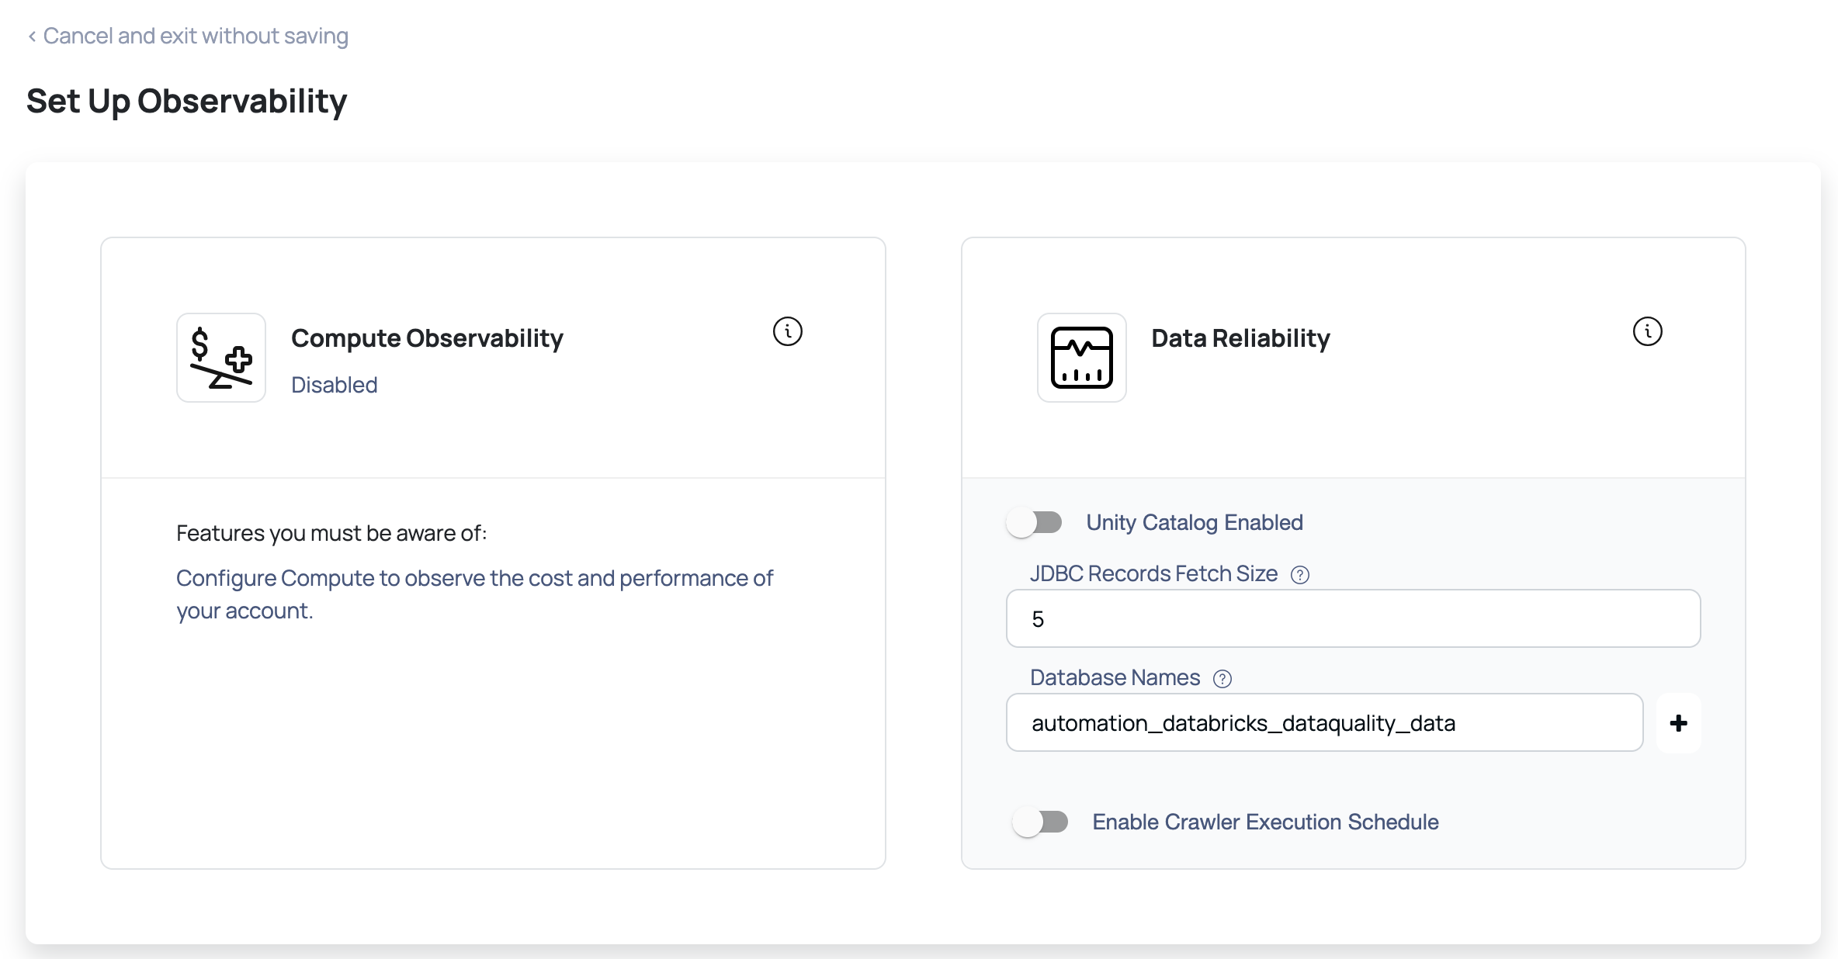The width and height of the screenshot is (1838, 959).
Task: Click inside the Database Names text field
Action: click(1324, 722)
